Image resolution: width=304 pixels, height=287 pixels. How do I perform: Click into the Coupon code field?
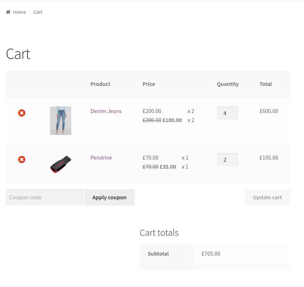(45, 197)
